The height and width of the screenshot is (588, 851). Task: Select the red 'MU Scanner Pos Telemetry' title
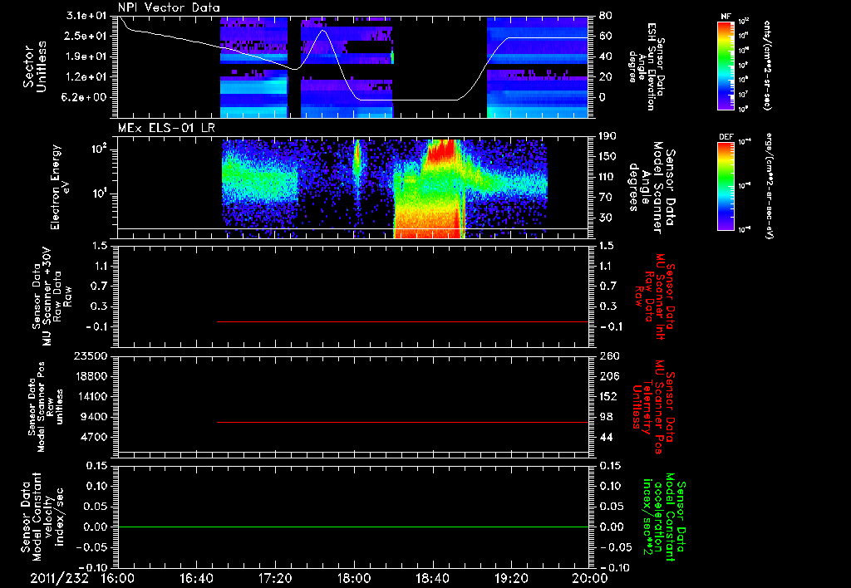653,407
